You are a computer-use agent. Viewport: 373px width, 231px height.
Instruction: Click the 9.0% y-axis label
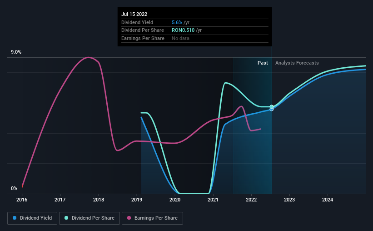click(x=16, y=52)
